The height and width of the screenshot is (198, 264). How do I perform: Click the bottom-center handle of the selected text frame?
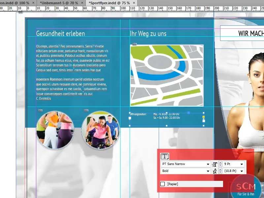(167, 126)
